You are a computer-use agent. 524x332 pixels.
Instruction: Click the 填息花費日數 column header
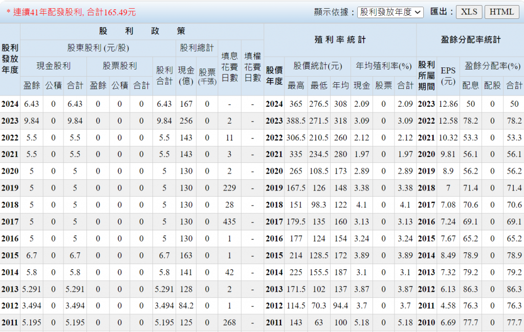[x=229, y=67]
